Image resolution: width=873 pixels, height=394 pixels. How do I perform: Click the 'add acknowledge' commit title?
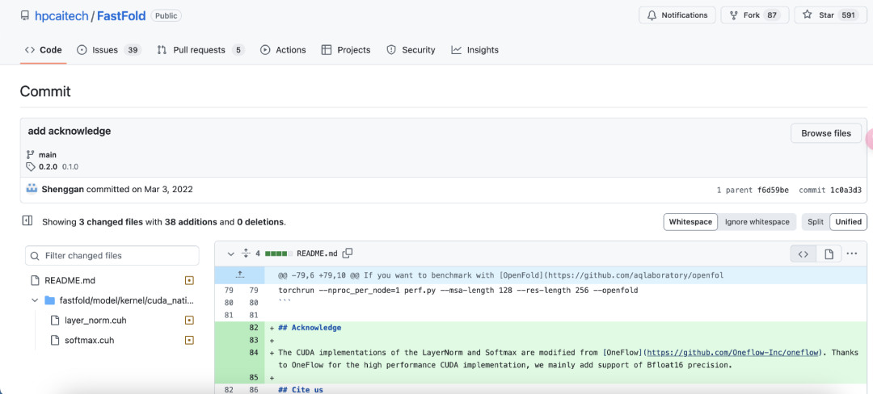[x=69, y=131]
